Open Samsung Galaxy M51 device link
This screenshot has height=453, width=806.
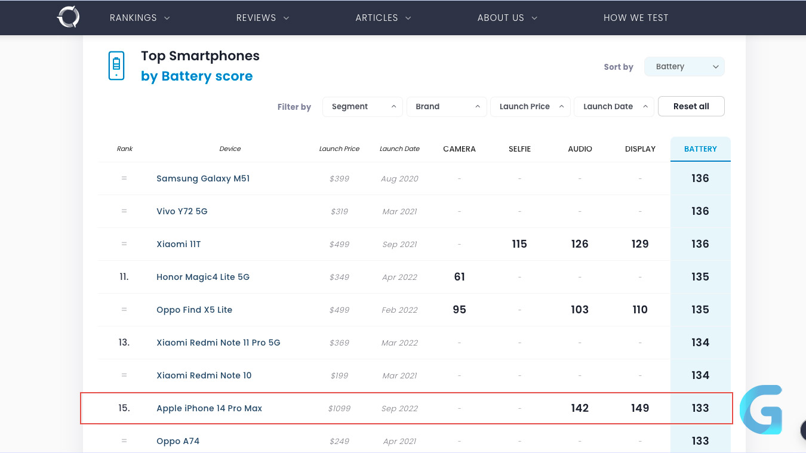pos(203,178)
